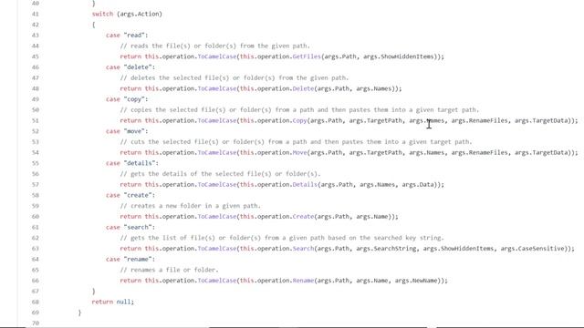The image size is (584, 328).
Task: Click the Create method name on line 60
Action: coord(303,217)
